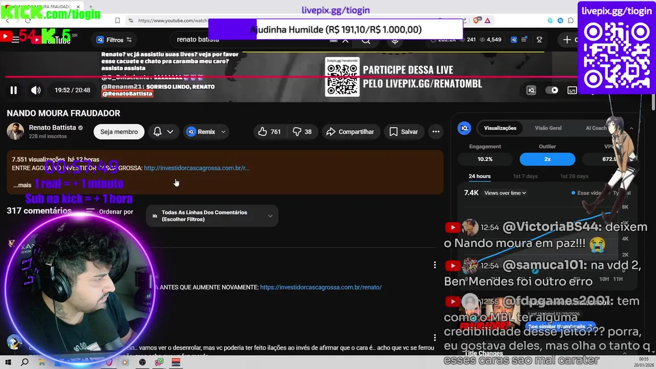Select the 2x Outlier pill
Viewport: 656px width, 369px height.
pos(547,159)
